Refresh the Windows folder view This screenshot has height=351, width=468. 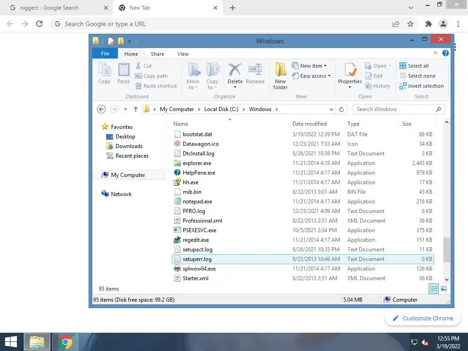click(341, 109)
